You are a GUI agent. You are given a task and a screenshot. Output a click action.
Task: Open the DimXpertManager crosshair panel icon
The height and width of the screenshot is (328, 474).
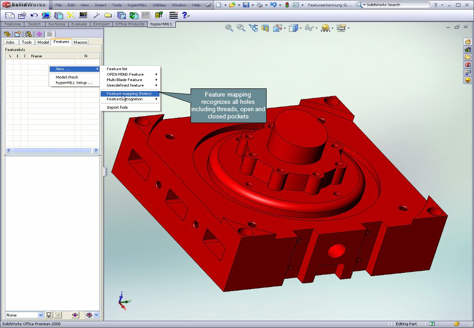point(39,34)
